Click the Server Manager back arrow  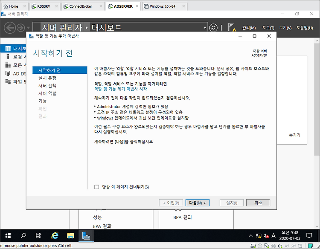tap(10, 28)
